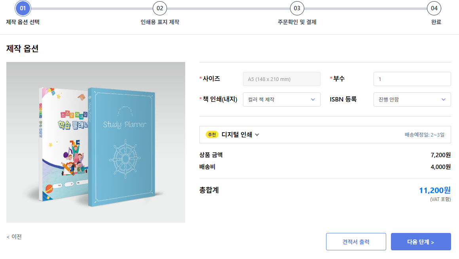Screen dimensions: 459x259
Task: Select 제작 옵션 선택 step label
Action: [x=23, y=22]
